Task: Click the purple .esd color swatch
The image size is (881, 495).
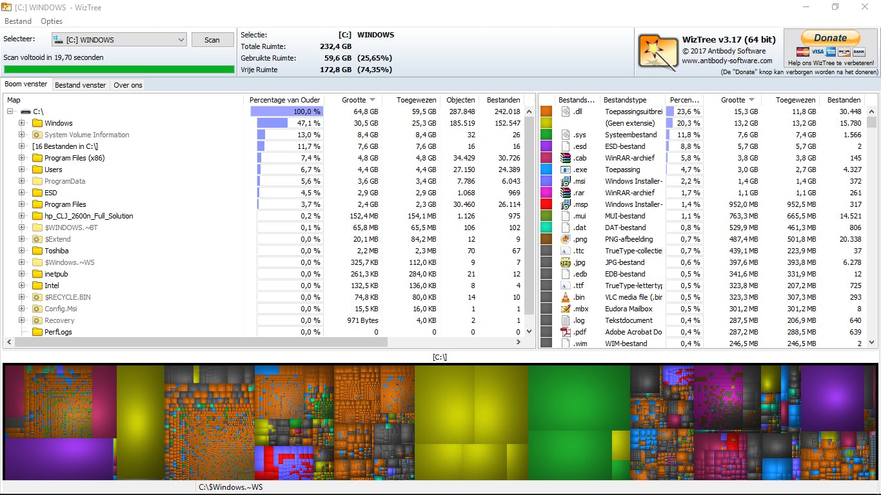Action: [x=546, y=146]
